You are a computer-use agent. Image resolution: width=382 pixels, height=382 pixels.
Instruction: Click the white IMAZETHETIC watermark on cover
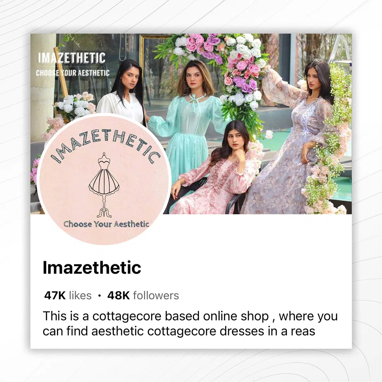pos(71,58)
